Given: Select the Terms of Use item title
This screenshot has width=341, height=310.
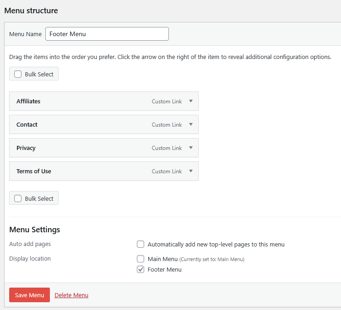Looking at the screenshot, I should click(34, 171).
